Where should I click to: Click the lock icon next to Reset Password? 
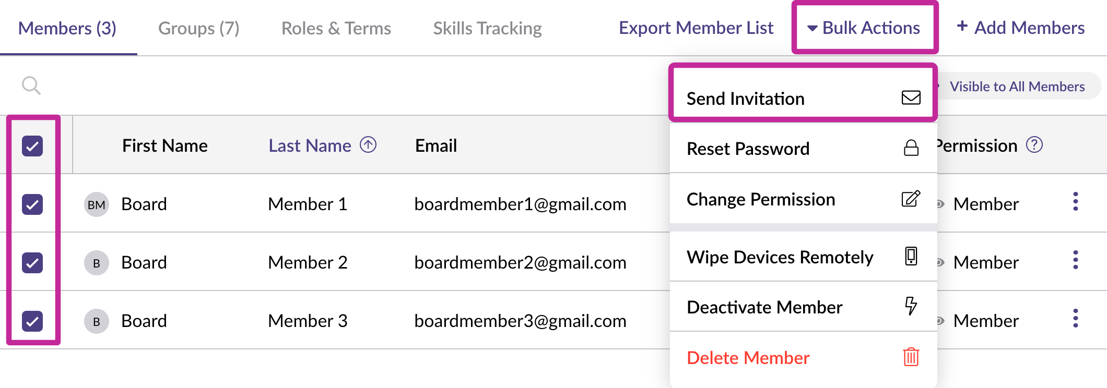[x=911, y=148]
